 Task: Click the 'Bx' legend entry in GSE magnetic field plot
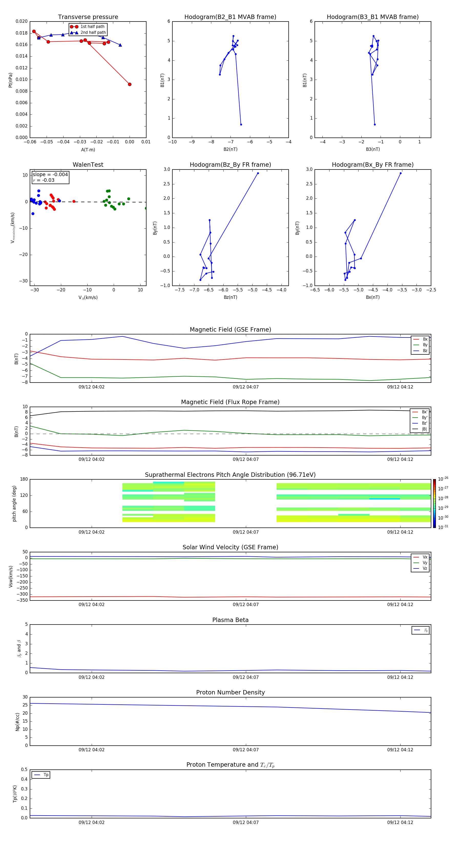[420, 339]
